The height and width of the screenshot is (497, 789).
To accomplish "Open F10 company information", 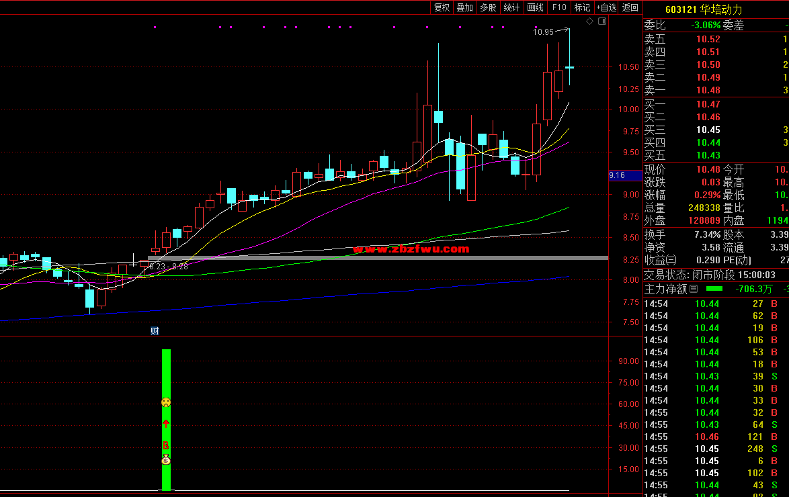I will 559,7.
